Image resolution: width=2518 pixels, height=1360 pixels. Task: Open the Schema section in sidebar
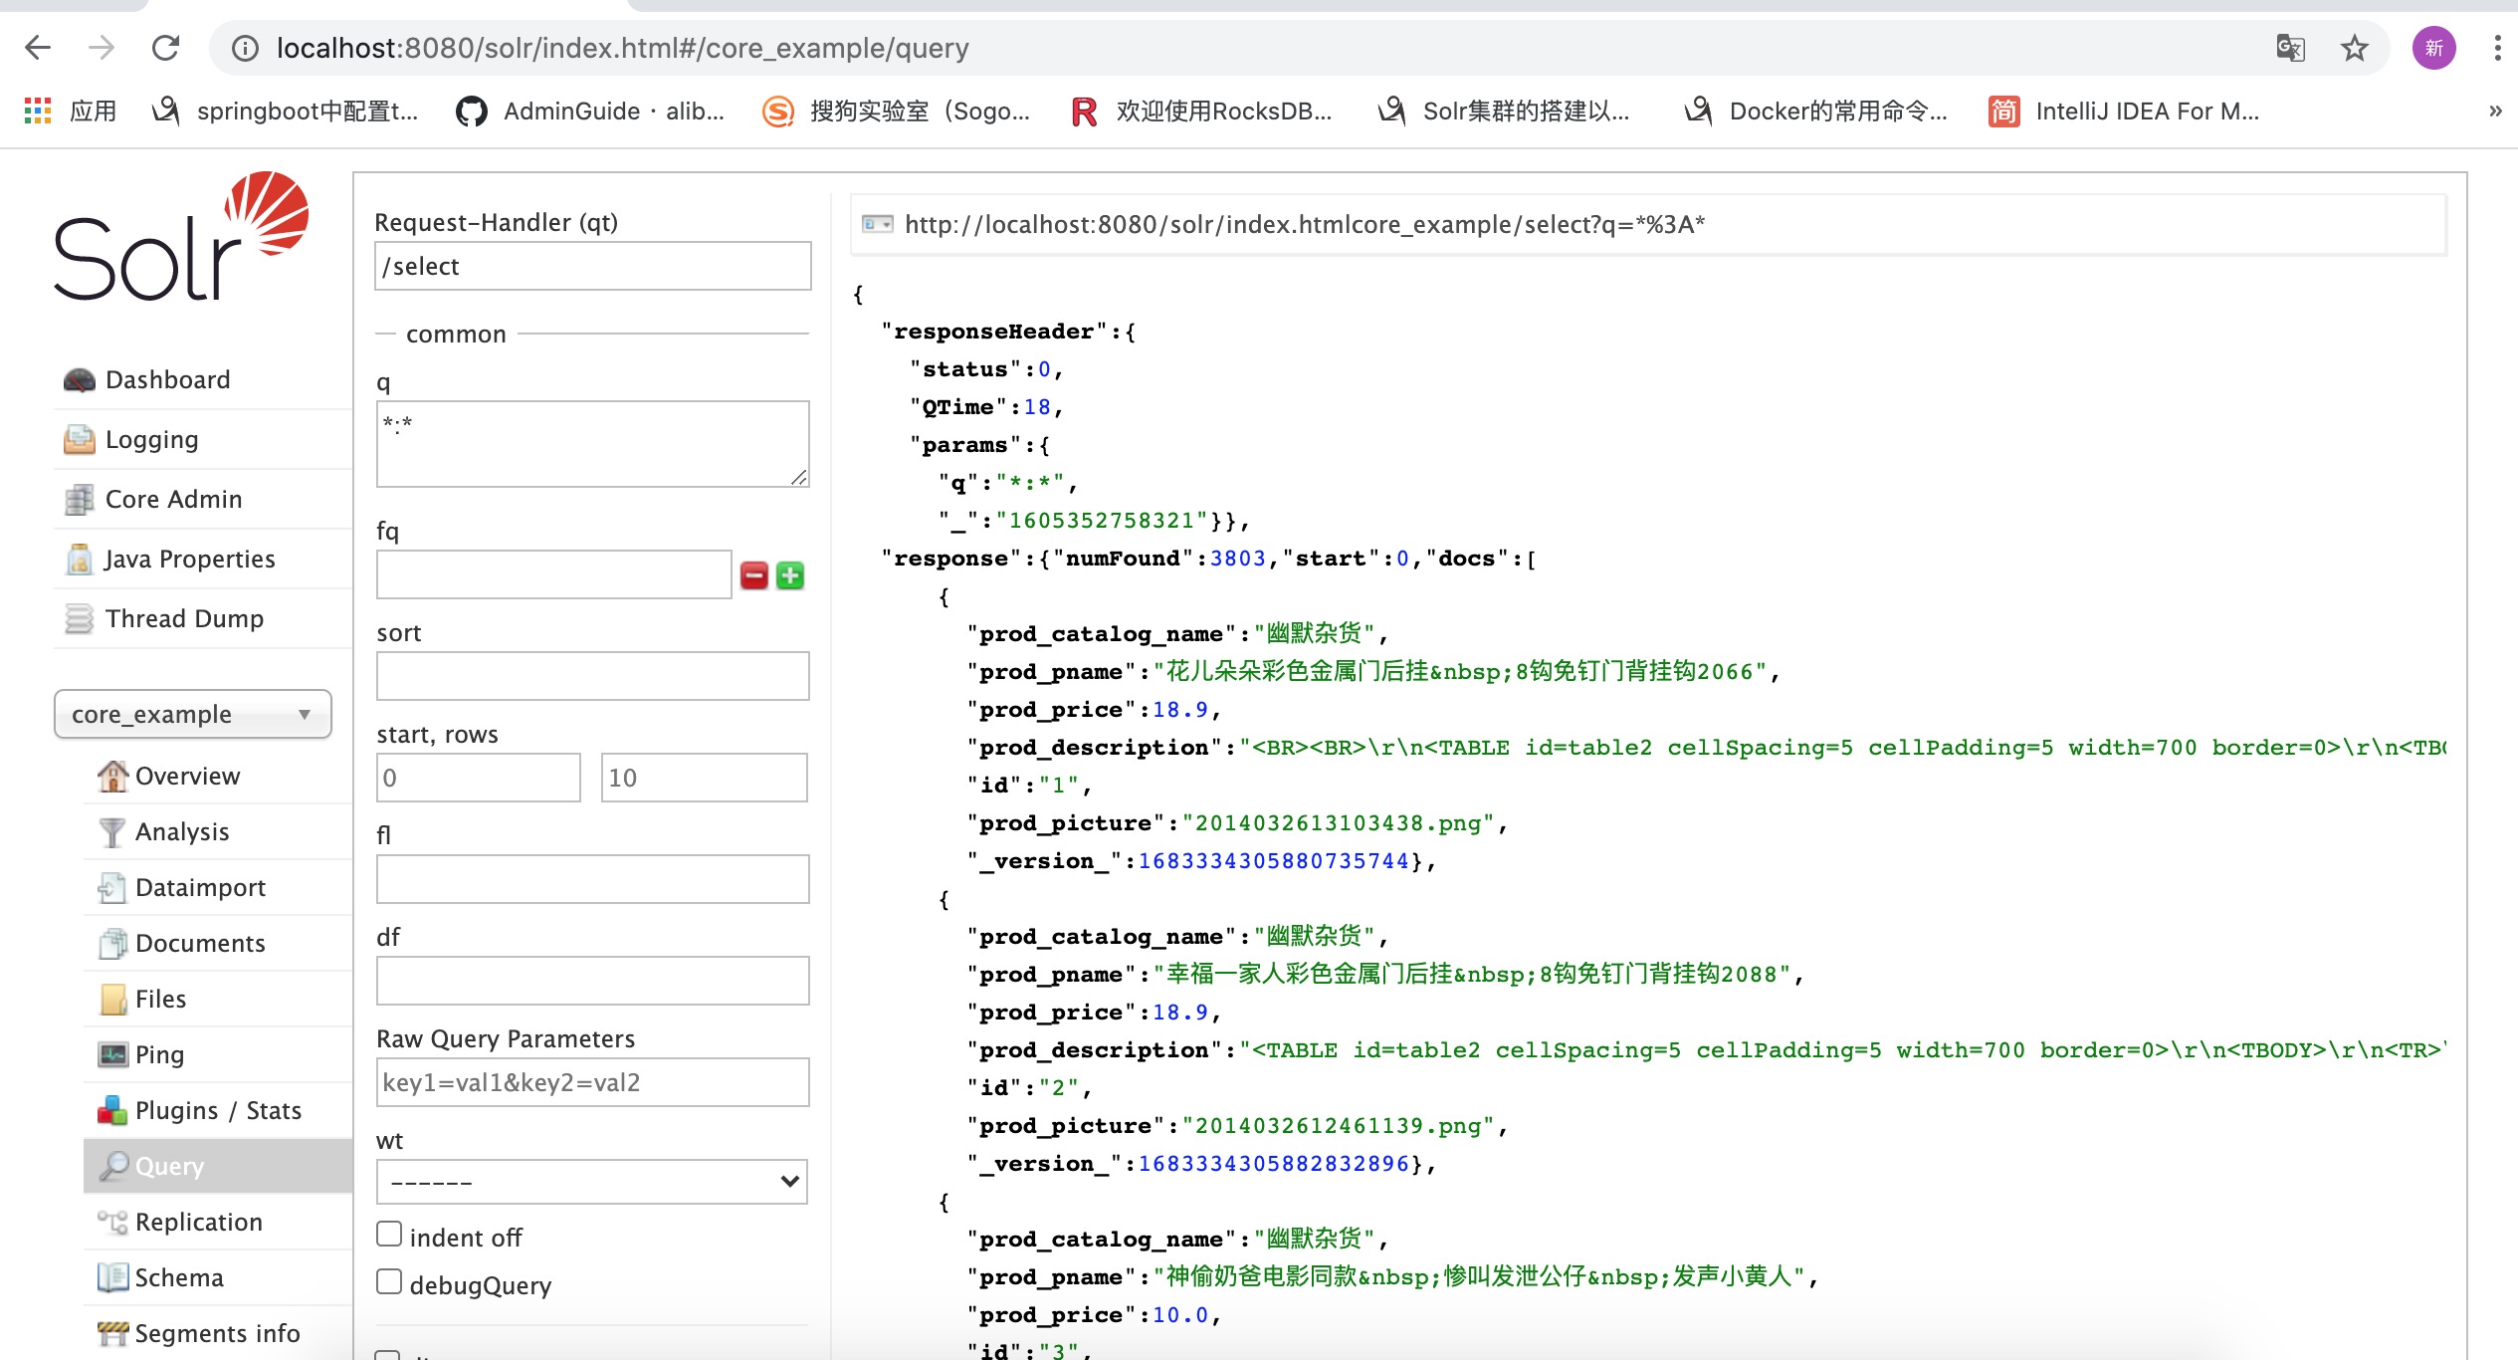point(176,1278)
